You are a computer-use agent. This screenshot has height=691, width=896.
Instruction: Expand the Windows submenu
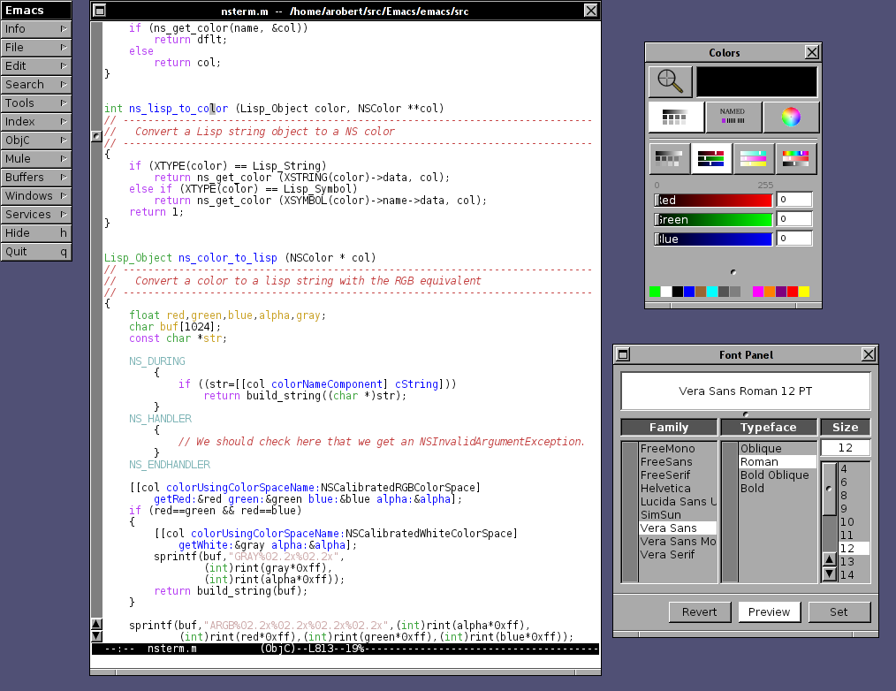pos(35,196)
